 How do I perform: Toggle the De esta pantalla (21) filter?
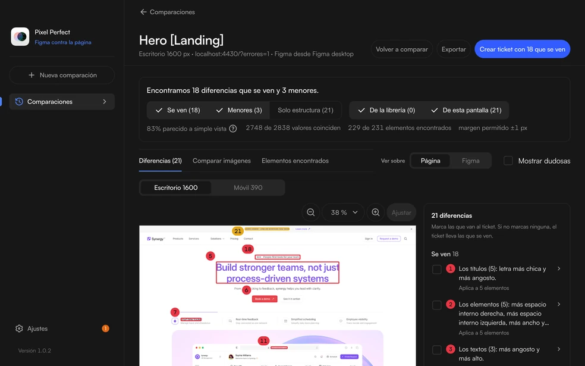pos(466,110)
